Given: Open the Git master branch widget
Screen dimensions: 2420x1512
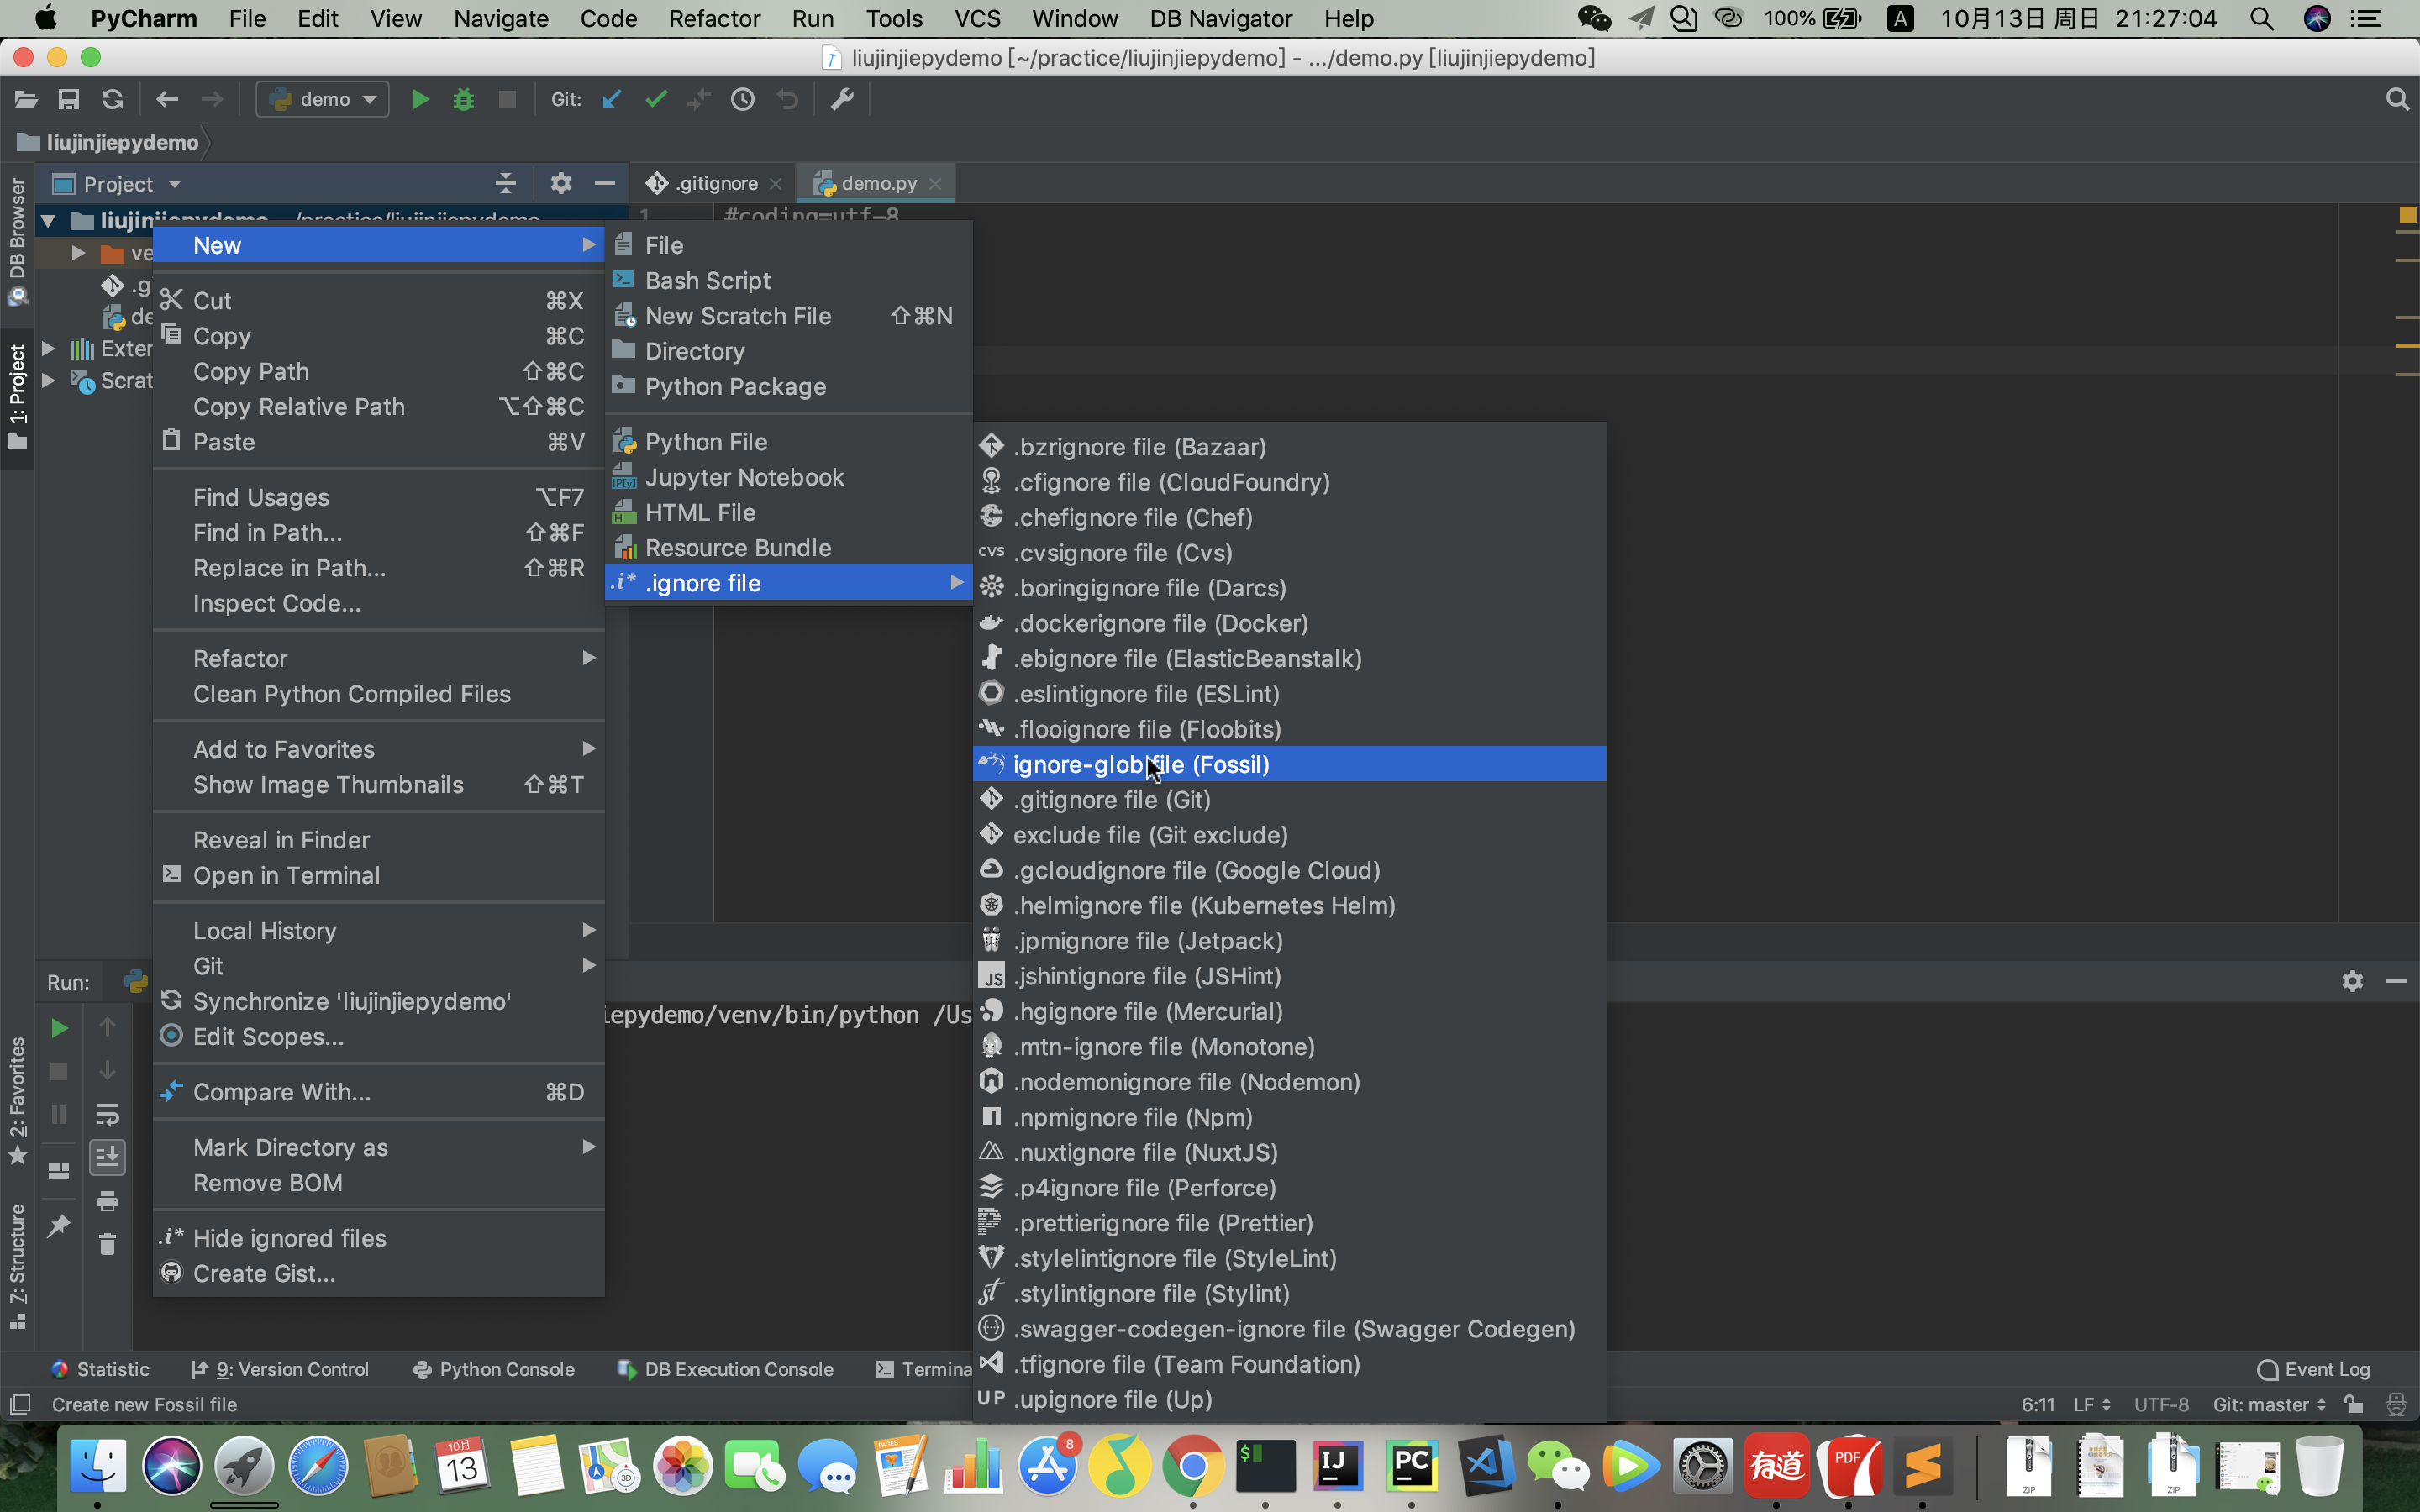Looking at the screenshot, I should tap(2269, 1404).
